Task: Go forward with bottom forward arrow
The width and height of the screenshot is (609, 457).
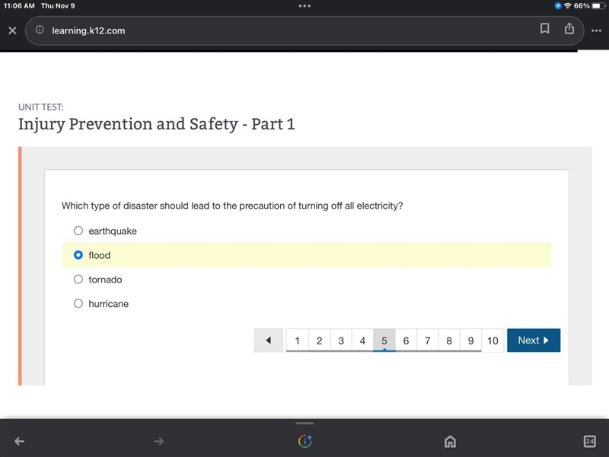Action: tap(158, 441)
